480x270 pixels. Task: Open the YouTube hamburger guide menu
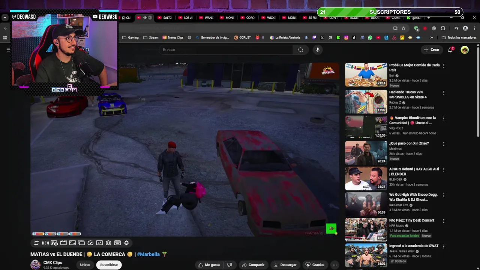tap(8, 49)
